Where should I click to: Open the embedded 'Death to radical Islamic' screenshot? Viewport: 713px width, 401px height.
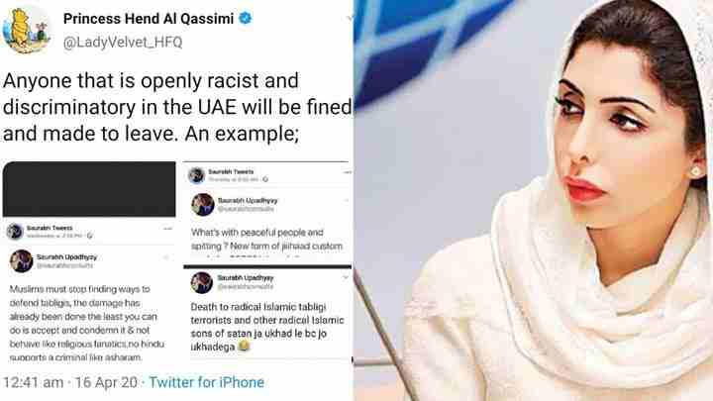click(x=267, y=314)
